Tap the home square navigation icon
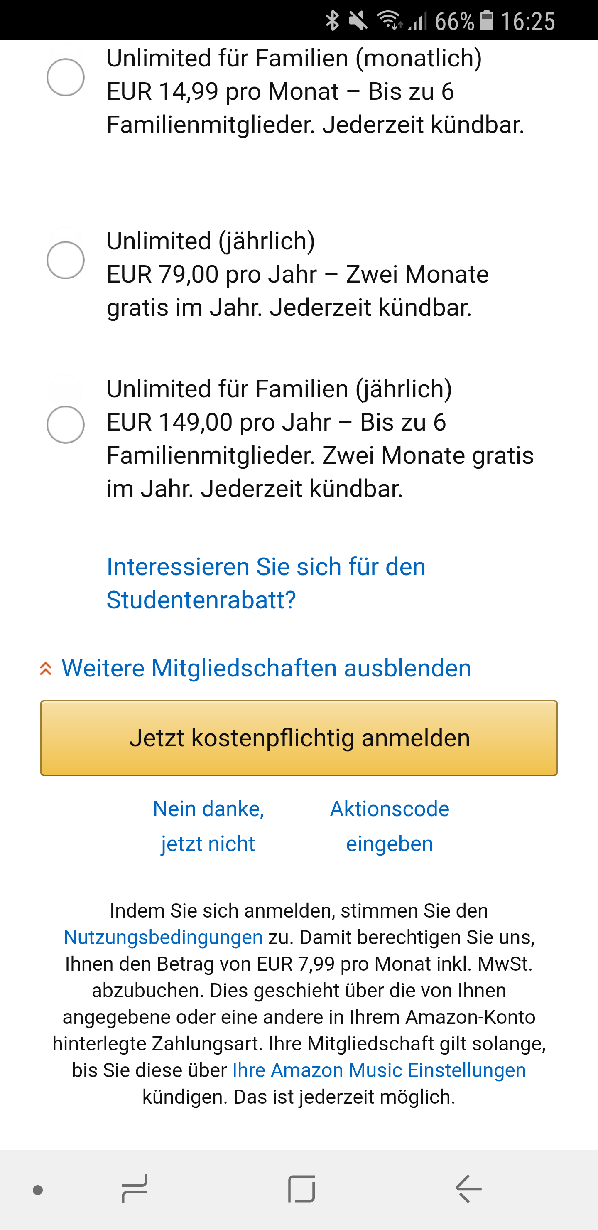 (x=301, y=1189)
